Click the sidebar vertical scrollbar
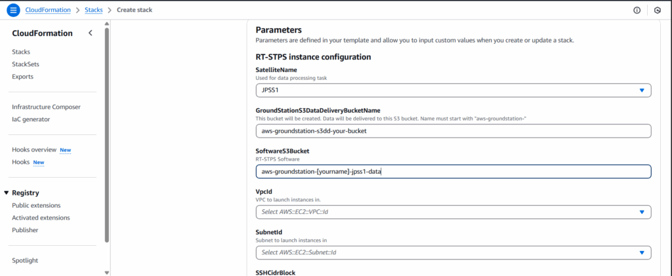 pyautogui.click(x=106, y=131)
